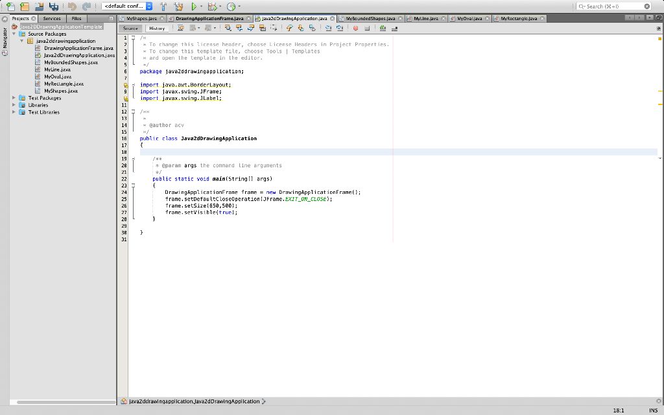This screenshot has width=664, height=415.
Task: Toggle editor to History view
Action: pos(157,29)
